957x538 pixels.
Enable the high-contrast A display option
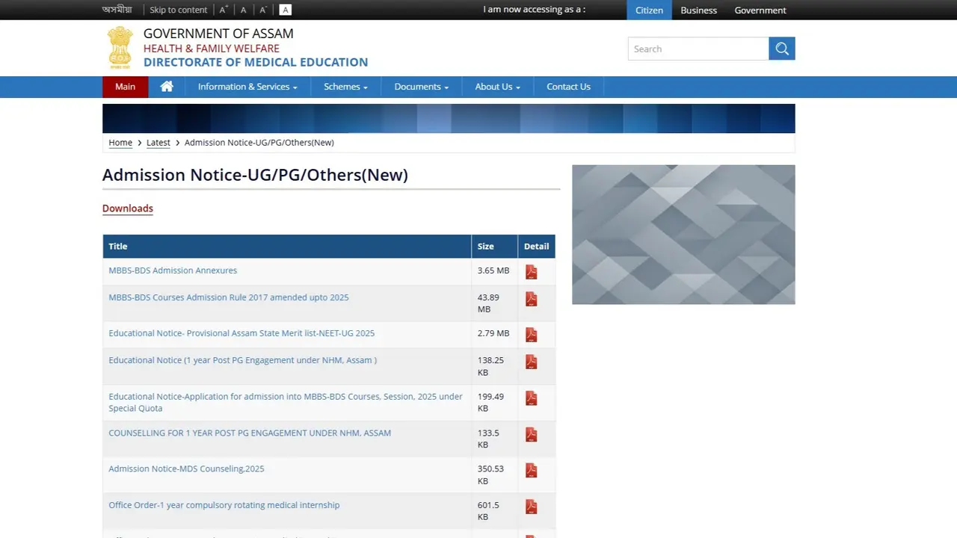tap(285, 10)
